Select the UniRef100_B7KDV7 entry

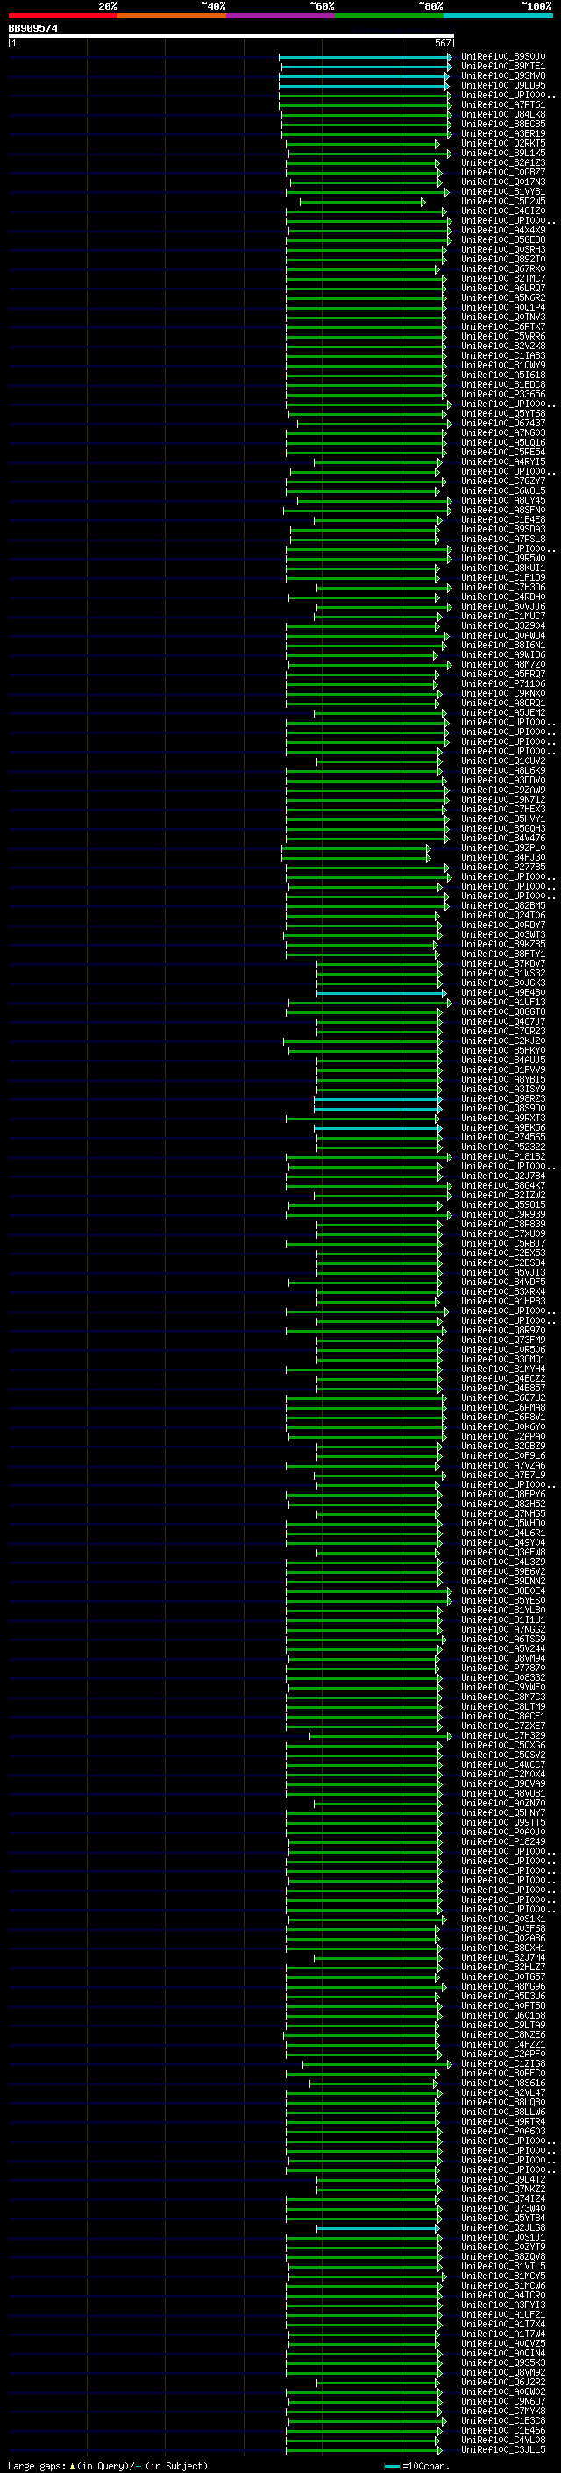(x=503, y=963)
